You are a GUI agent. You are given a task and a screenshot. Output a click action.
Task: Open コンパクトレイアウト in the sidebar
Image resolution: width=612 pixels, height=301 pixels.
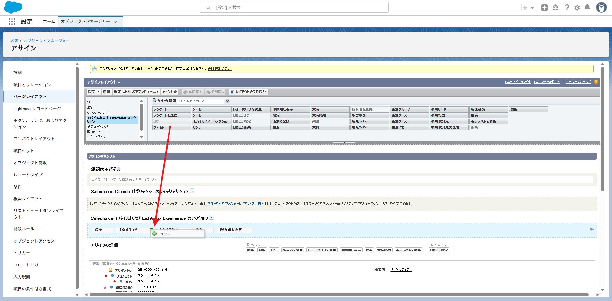[34, 139]
